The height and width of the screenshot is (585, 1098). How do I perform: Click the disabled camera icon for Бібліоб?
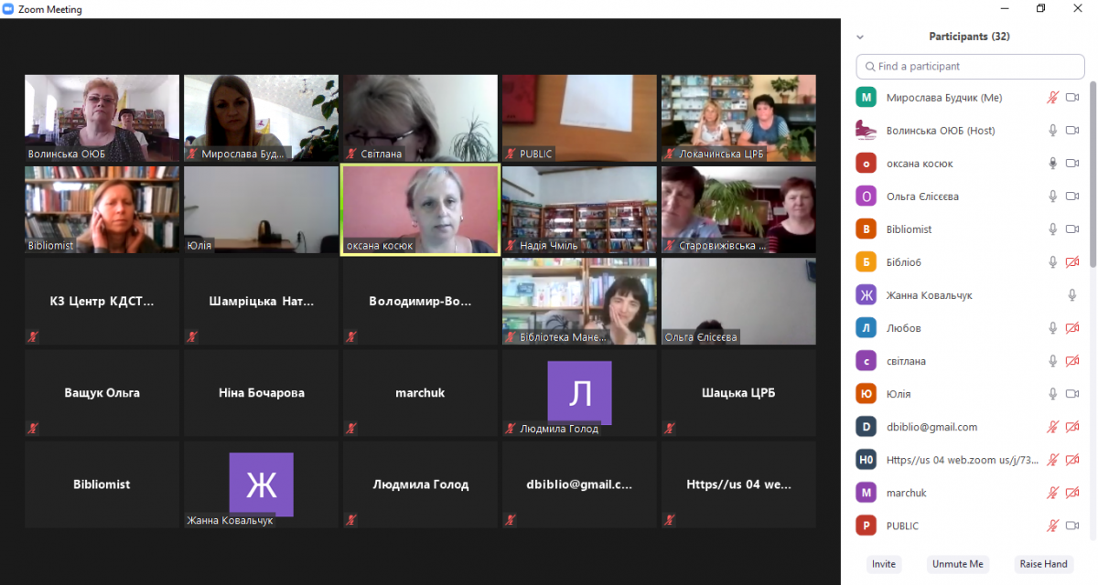(1072, 262)
